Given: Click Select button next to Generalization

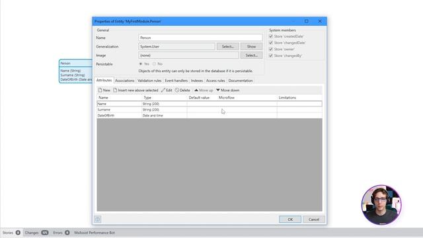Looking at the screenshot, I should 227,46.
